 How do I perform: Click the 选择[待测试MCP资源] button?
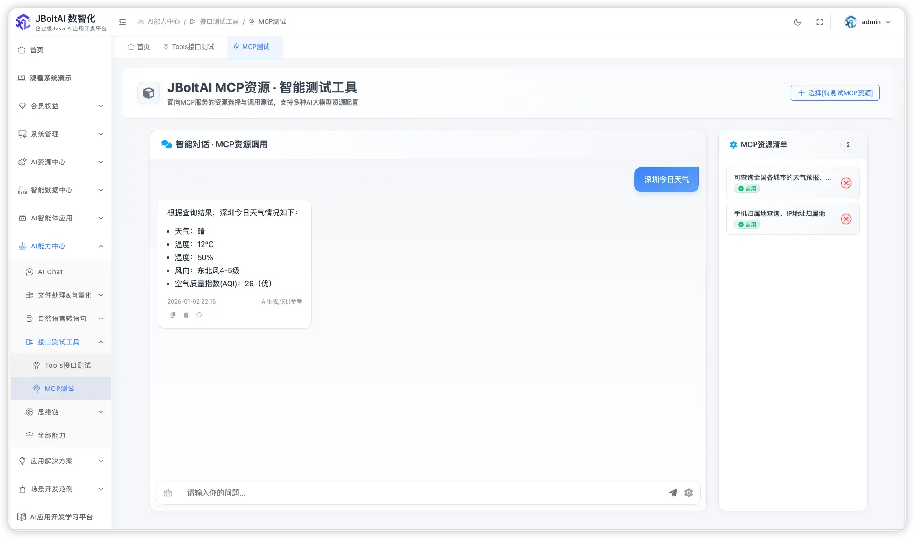point(835,92)
